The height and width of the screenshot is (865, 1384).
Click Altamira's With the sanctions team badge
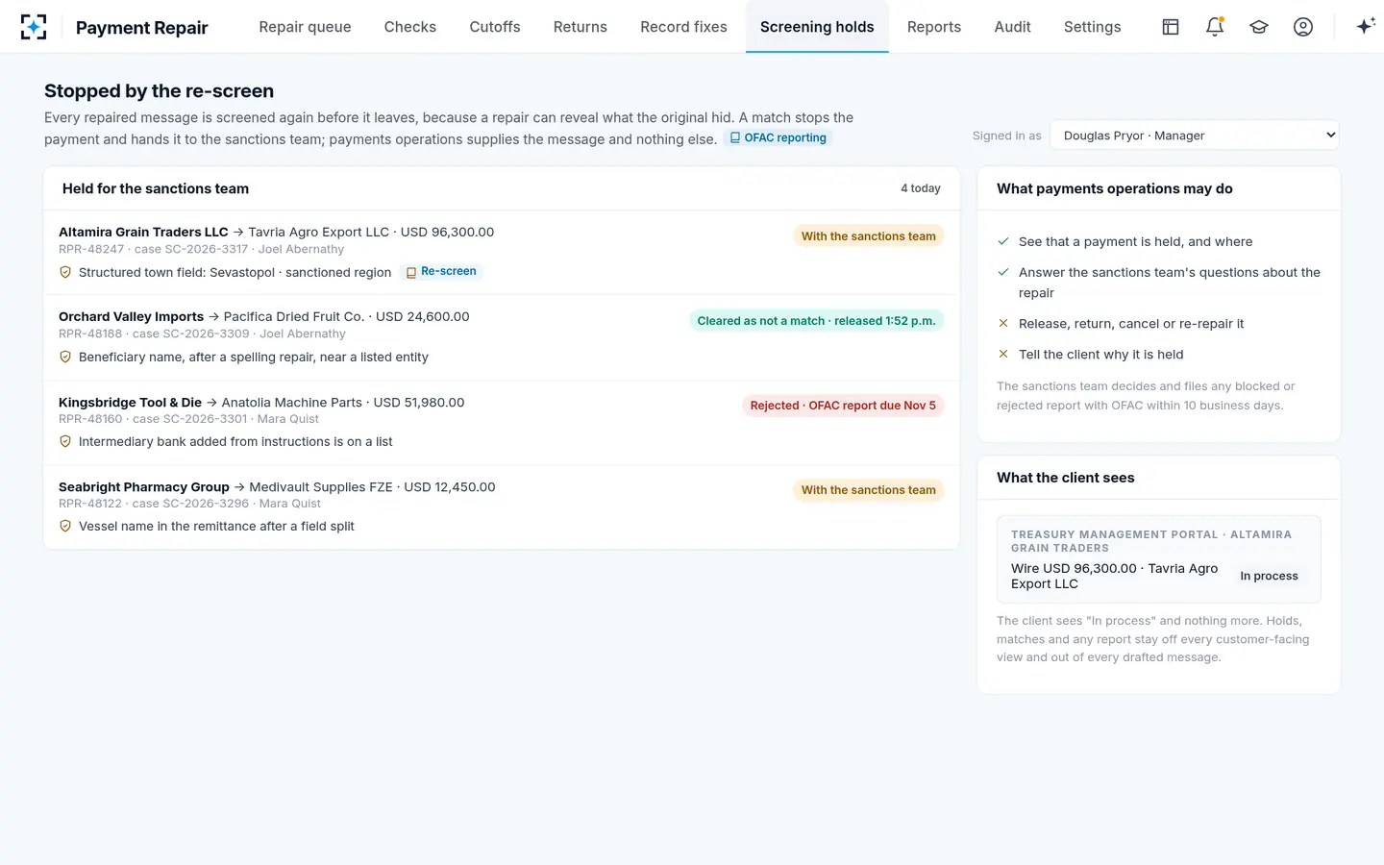click(868, 236)
